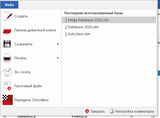Select Эл. почта menu entry

[x=22, y=72]
